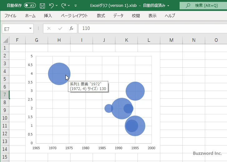Open the ヘルプ tab

pos(170,16)
